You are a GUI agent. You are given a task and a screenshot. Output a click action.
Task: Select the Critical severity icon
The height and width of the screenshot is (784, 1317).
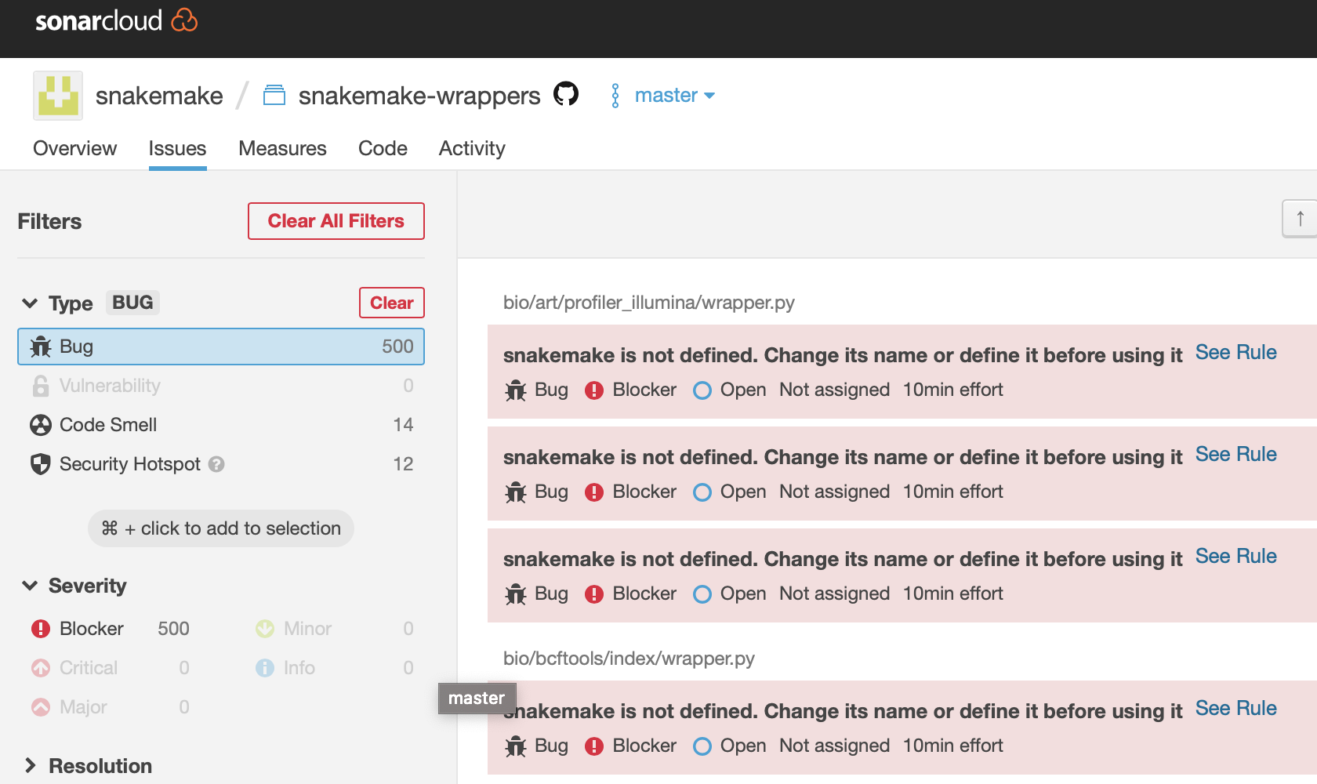pyautogui.click(x=40, y=667)
